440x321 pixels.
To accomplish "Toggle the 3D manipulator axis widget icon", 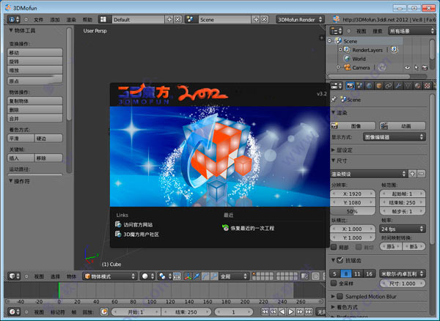I will tap(188, 276).
